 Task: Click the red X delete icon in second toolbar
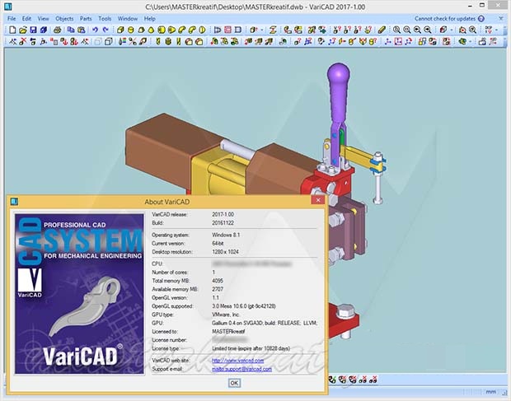click(23, 41)
